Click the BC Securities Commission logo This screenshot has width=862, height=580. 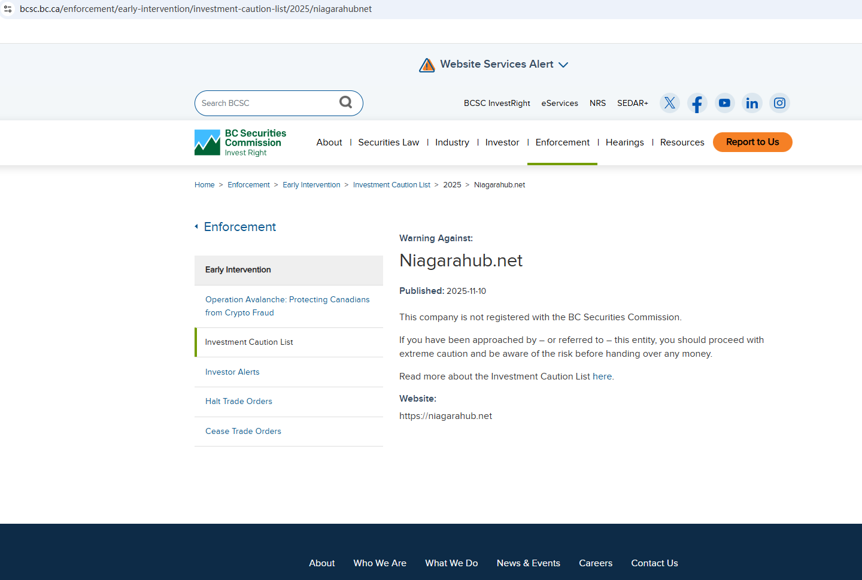pos(241,142)
